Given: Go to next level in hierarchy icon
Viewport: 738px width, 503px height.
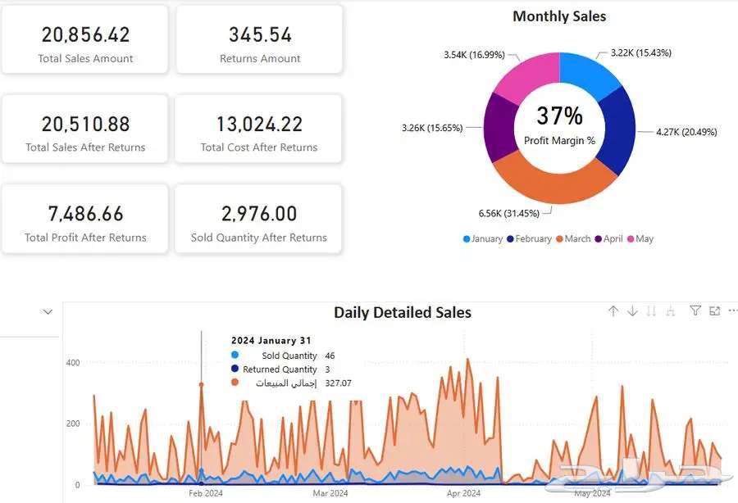Looking at the screenshot, I should tap(652, 311).
